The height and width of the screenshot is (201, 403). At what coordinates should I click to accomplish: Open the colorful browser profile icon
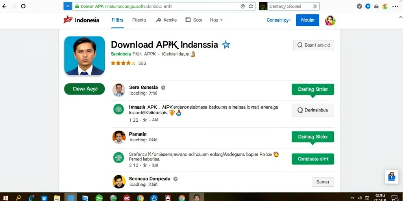point(385,7)
